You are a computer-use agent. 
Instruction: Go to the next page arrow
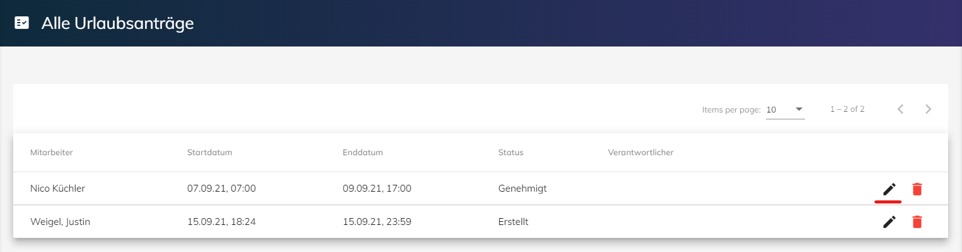point(928,109)
